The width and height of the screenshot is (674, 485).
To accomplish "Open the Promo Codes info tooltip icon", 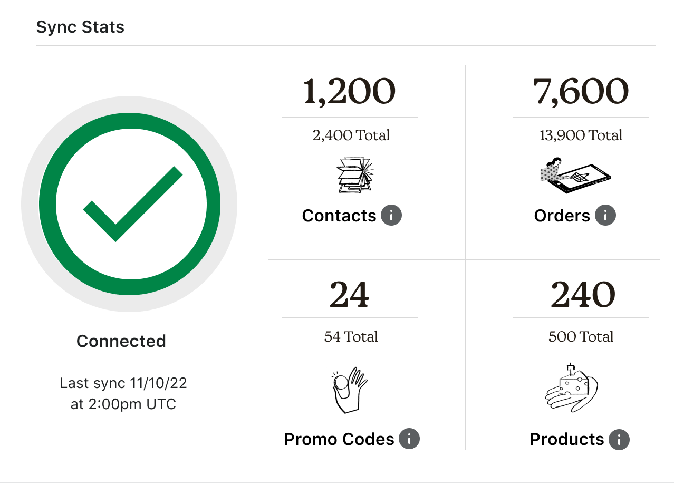I will click(x=409, y=439).
